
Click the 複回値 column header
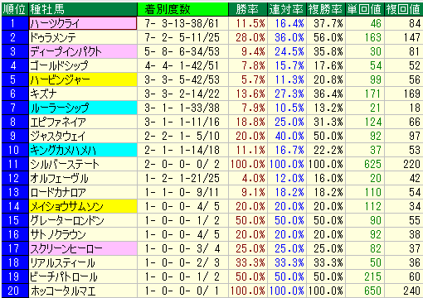(404, 9)
